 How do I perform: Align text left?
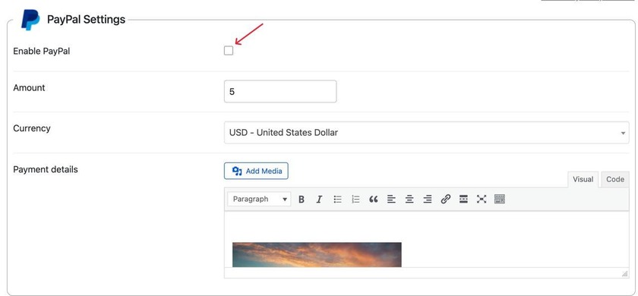(391, 199)
